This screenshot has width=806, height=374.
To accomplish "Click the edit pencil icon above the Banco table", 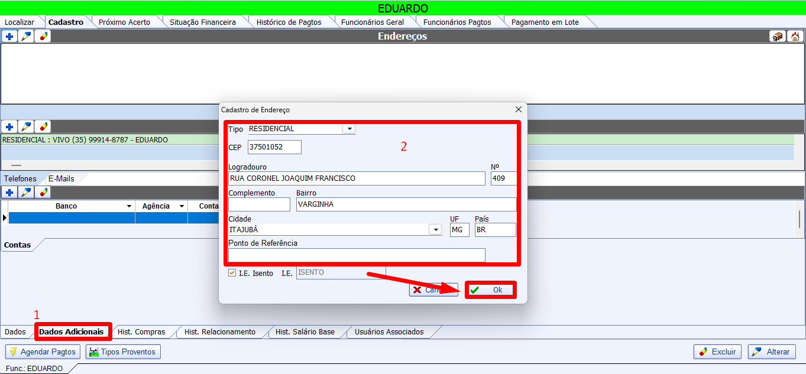I will [x=26, y=193].
